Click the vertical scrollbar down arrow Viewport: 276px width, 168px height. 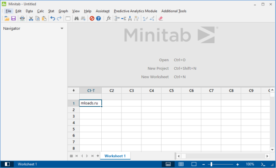pyautogui.click(x=272, y=150)
